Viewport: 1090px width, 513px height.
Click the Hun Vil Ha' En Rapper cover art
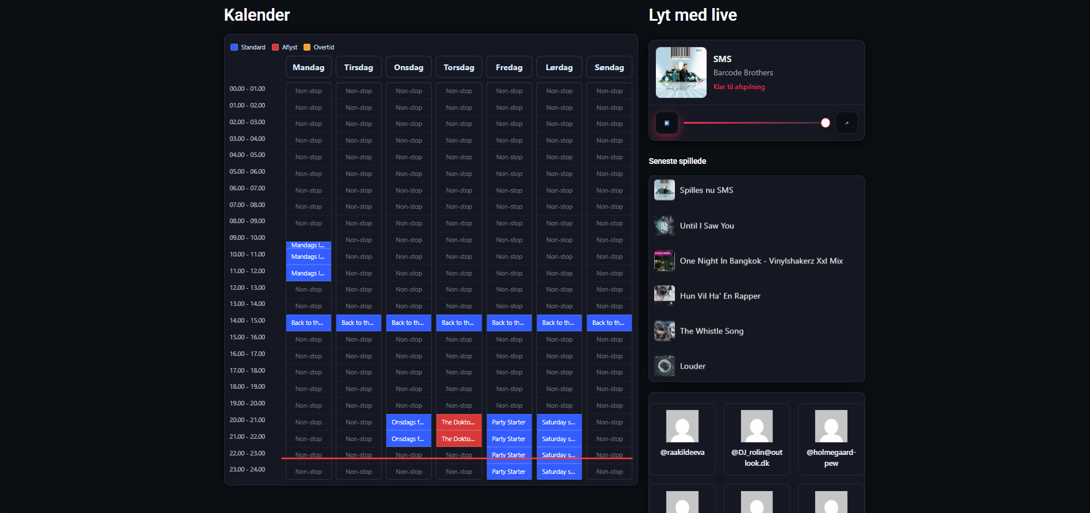point(665,296)
